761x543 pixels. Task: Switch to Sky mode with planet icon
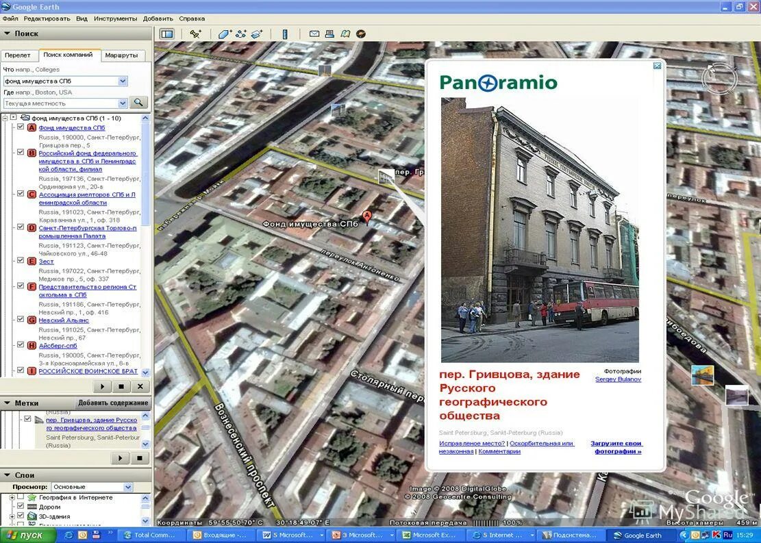click(360, 34)
